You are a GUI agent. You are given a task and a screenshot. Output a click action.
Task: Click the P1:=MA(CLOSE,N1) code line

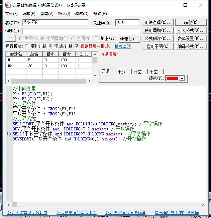pos(32,94)
